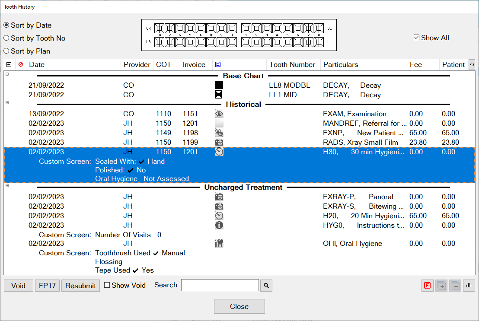Image resolution: width=479 pixels, height=321 pixels.
Task: Click into the Search text field
Action: pos(220,285)
